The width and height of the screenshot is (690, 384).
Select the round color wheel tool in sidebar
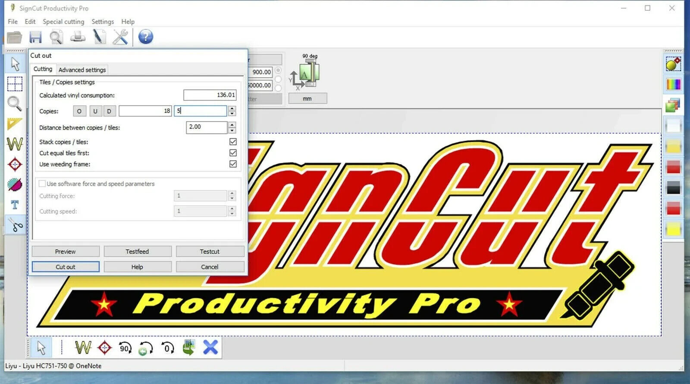pos(15,184)
